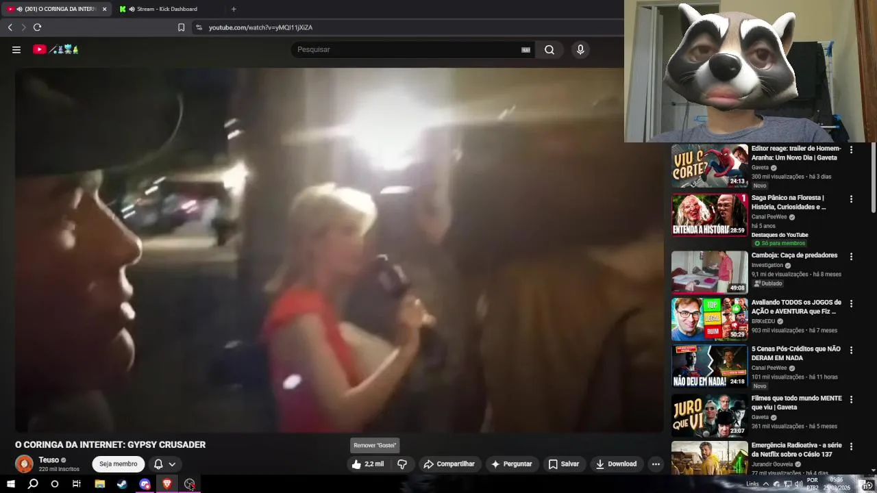
Task: Open Windows taskbar search
Action: [x=32, y=484]
